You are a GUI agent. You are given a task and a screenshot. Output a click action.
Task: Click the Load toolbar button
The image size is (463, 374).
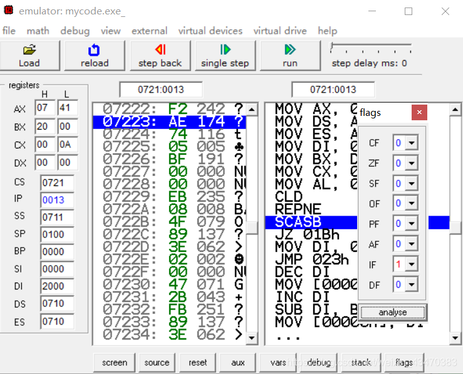coord(29,56)
